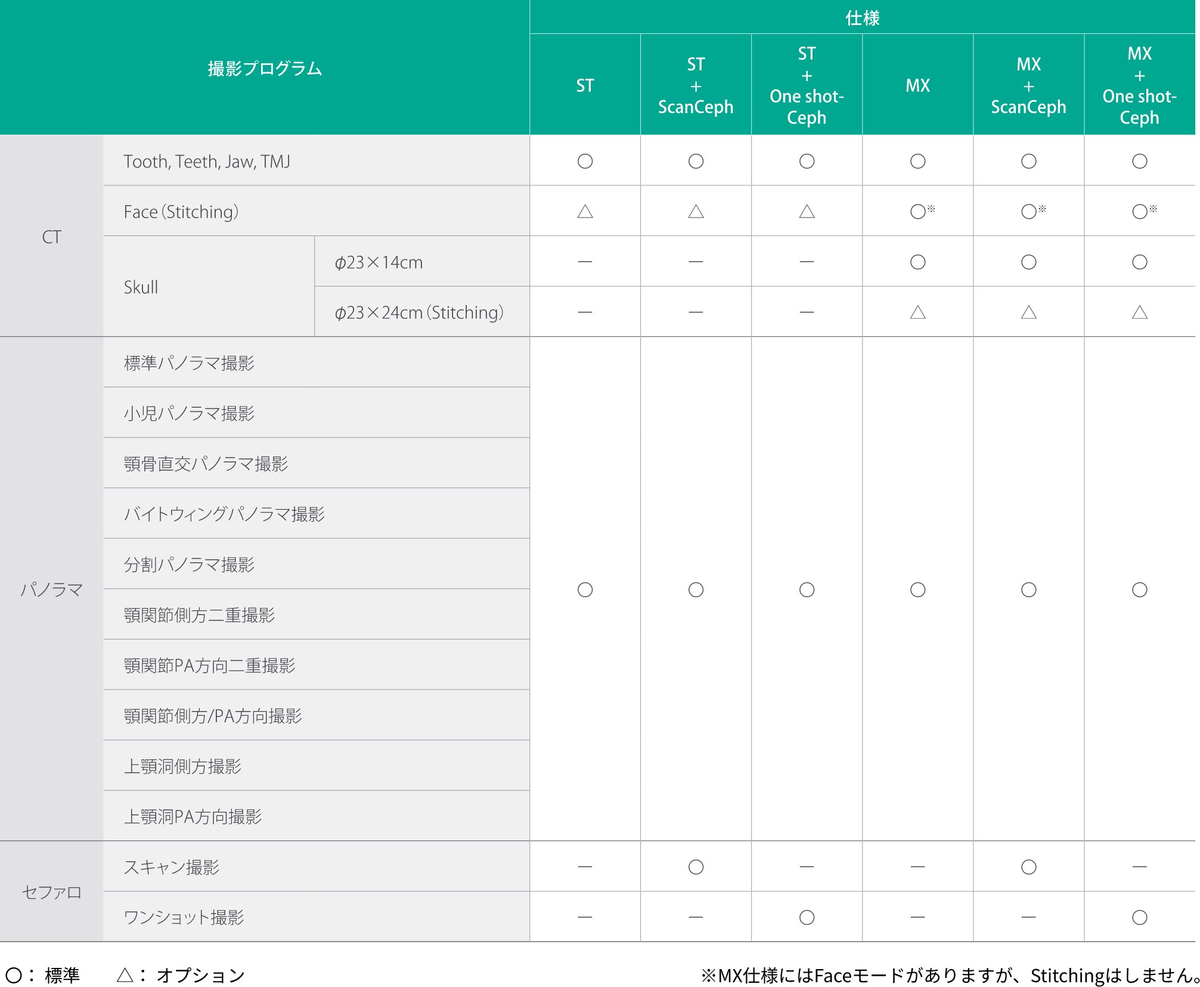The image size is (1200, 987).
Task: Click the ST + ScanCeph column header
Action: (x=696, y=86)
